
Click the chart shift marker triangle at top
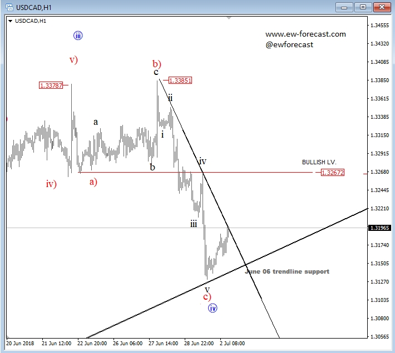click(229, 18)
